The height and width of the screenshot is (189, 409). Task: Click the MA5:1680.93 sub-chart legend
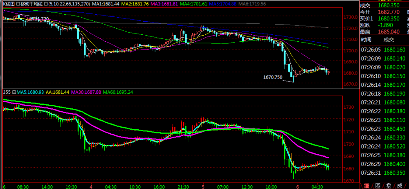[31, 92]
